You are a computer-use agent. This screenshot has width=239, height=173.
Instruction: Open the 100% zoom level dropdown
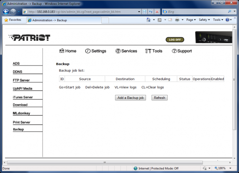click(230, 168)
